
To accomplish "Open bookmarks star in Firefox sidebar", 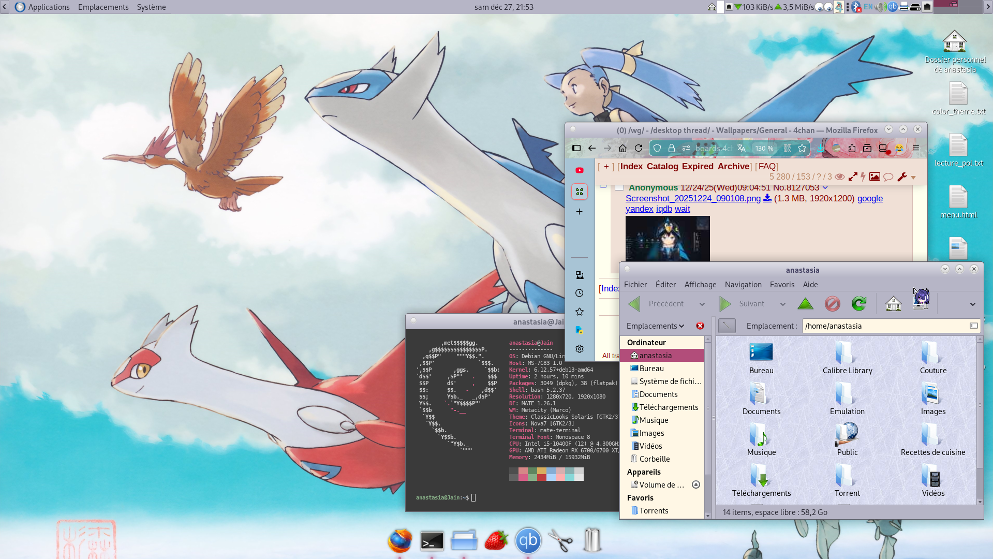I will 580,312.
